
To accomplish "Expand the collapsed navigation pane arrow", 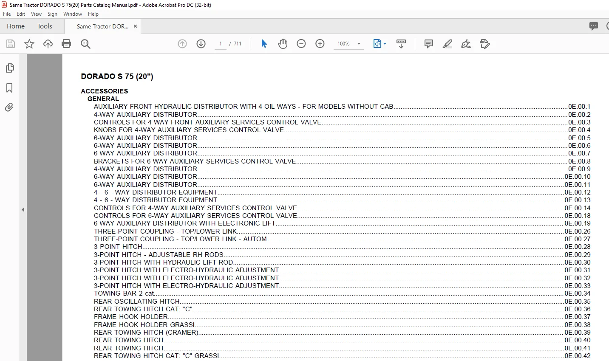I will click(23, 210).
